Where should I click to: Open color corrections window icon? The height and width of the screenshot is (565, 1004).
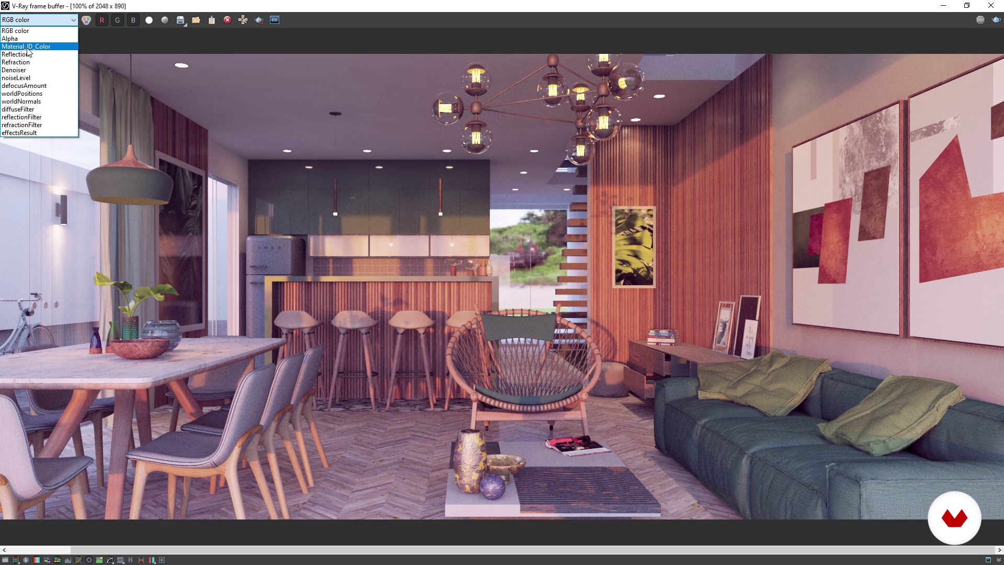16,560
